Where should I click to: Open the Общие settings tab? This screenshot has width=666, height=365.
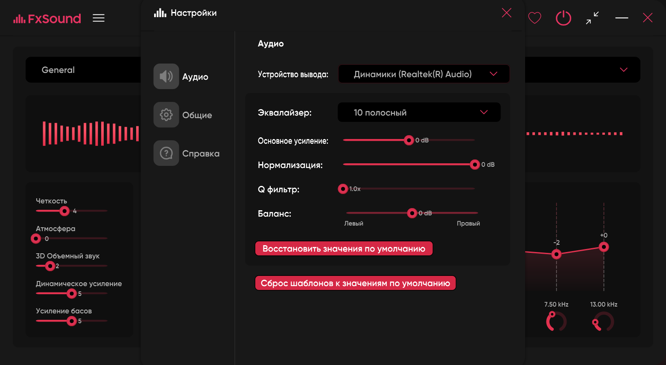pyautogui.click(x=197, y=115)
